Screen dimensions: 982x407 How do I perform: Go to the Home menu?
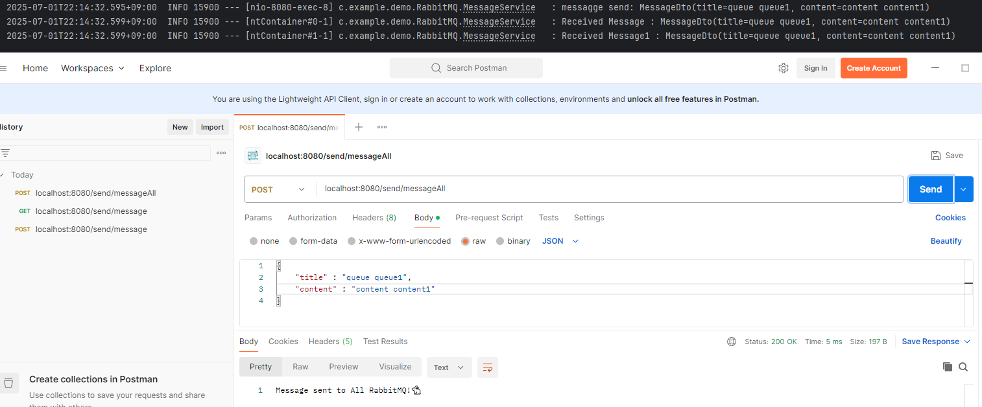point(35,68)
